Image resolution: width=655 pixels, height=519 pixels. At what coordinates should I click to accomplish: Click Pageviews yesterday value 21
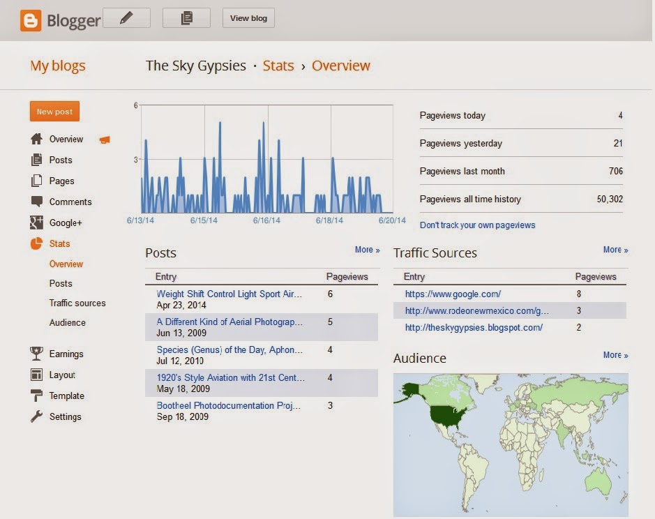pos(618,143)
